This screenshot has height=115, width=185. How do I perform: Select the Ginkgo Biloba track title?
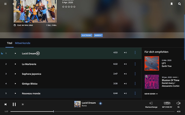click(x=29, y=84)
